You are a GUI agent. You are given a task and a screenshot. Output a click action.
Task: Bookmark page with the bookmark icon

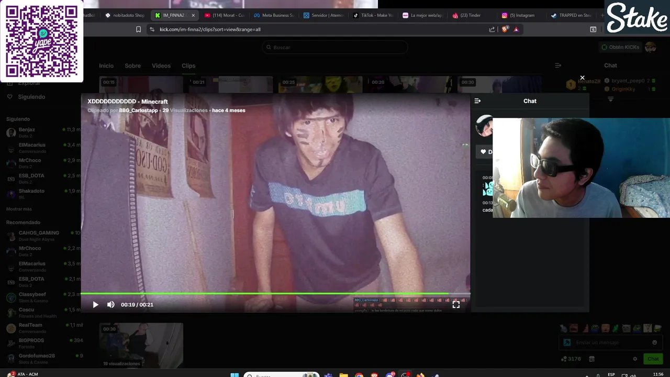point(138,29)
